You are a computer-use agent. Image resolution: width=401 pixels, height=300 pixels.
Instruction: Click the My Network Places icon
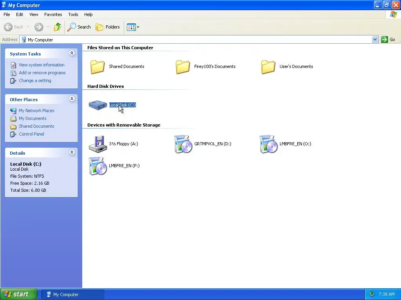13,111
